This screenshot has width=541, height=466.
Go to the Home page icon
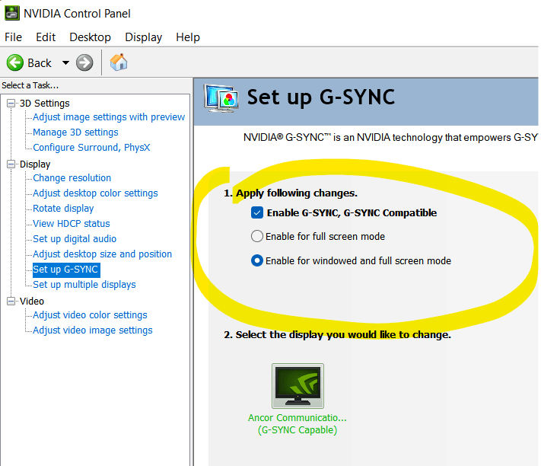[119, 62]
